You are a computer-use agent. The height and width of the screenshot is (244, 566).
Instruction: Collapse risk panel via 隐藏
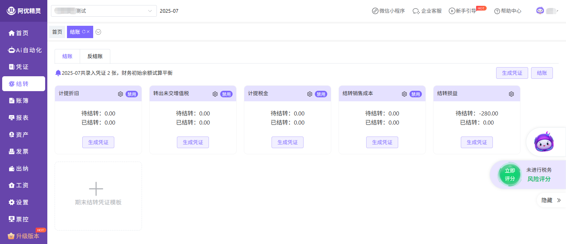[551, 200]
